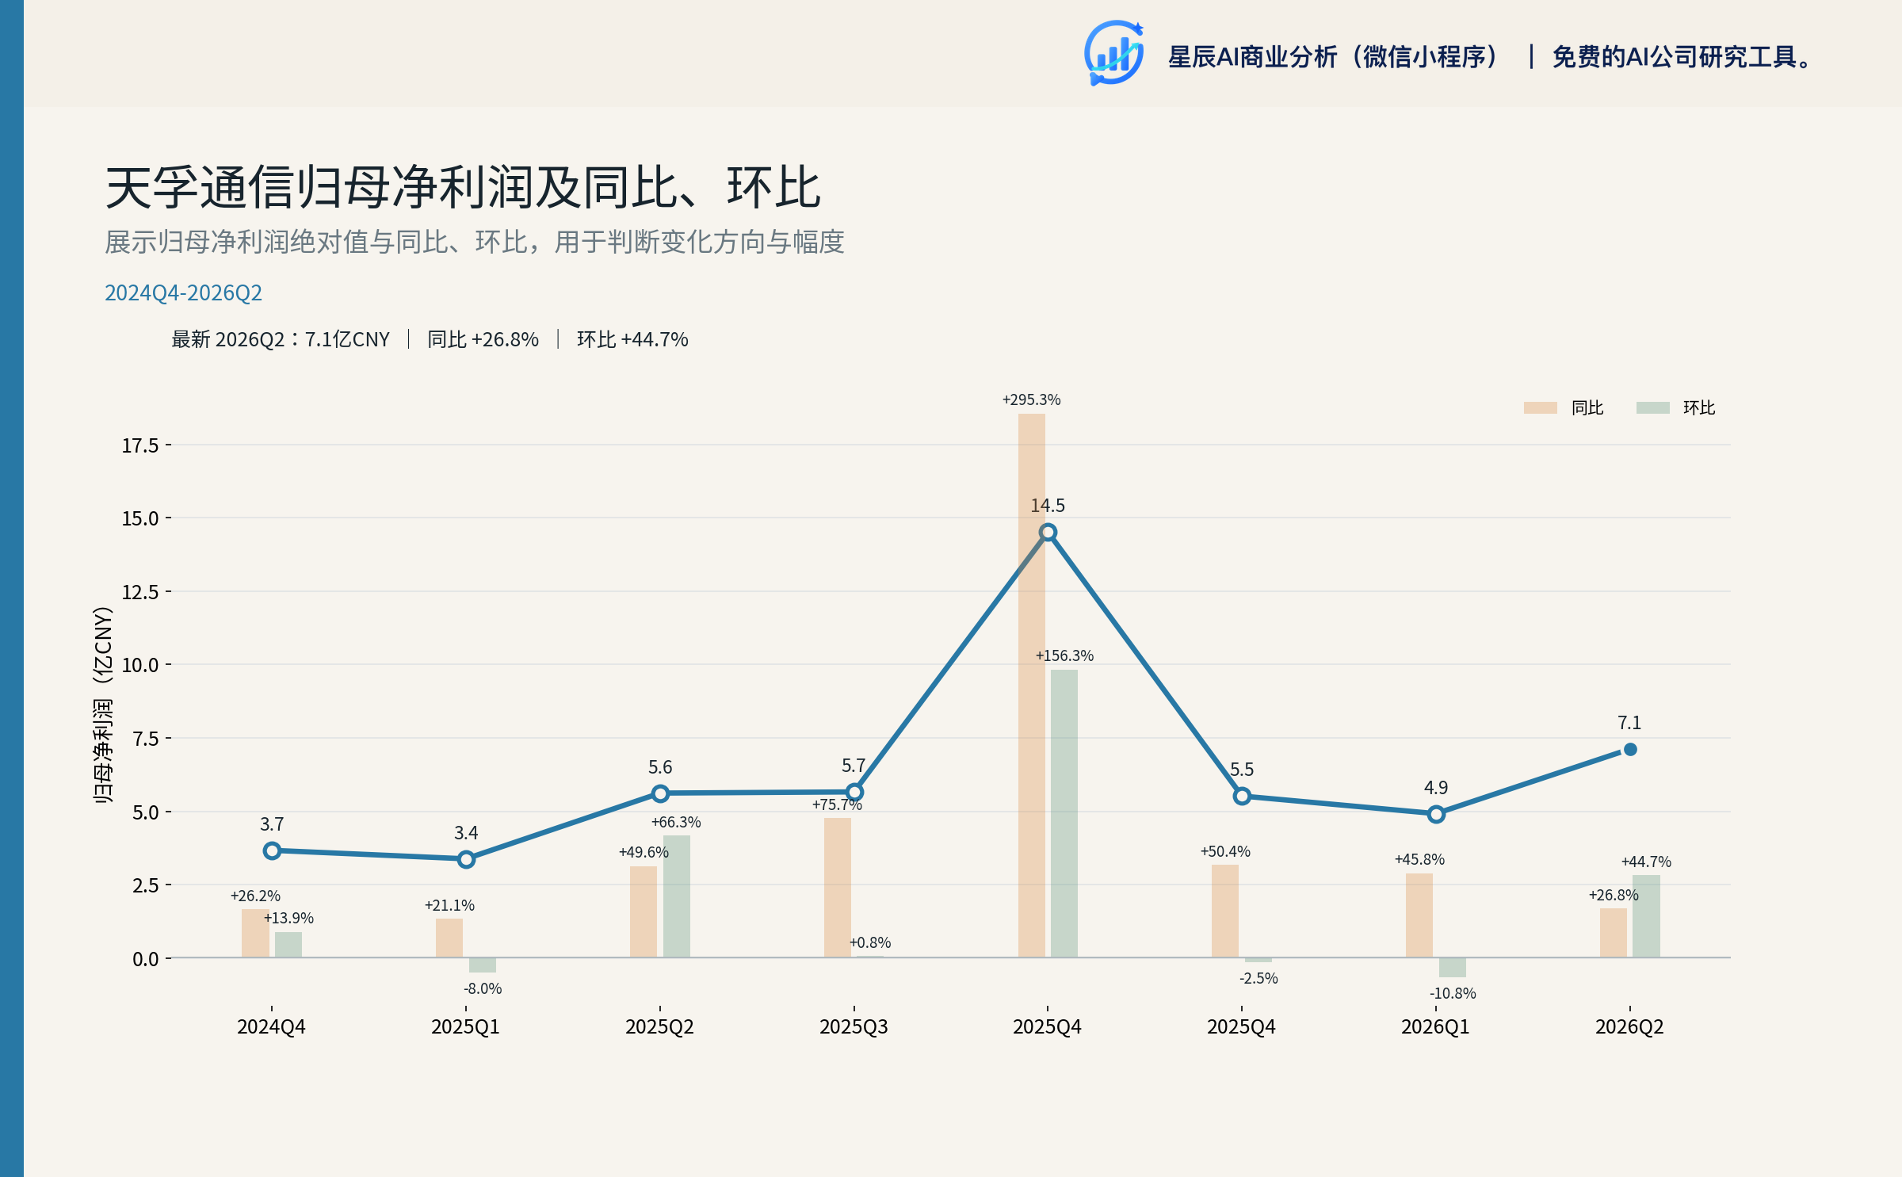Click the +49.6% bar label
This screenshot has width=1902, height=1177.
[x=644, y=852]
